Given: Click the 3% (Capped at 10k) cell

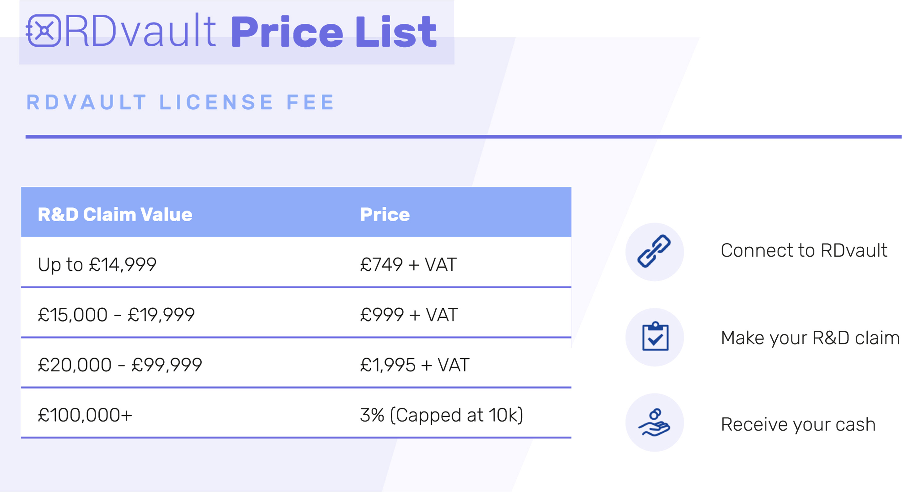Looking at the screenshot, I should click(442, 415).
